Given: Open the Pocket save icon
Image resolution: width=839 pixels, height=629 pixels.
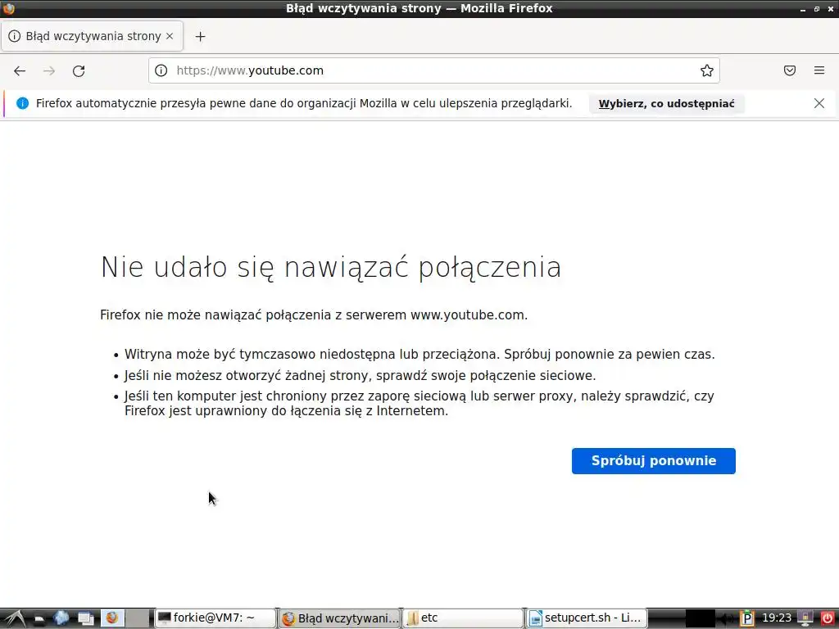Looking at the screenshot, I should [x=790, y=70].
